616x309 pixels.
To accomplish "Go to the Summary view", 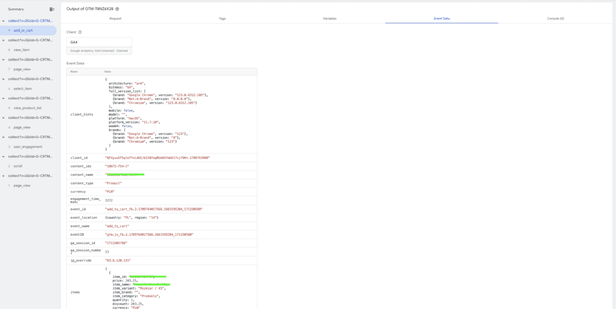I will point(16,9).
